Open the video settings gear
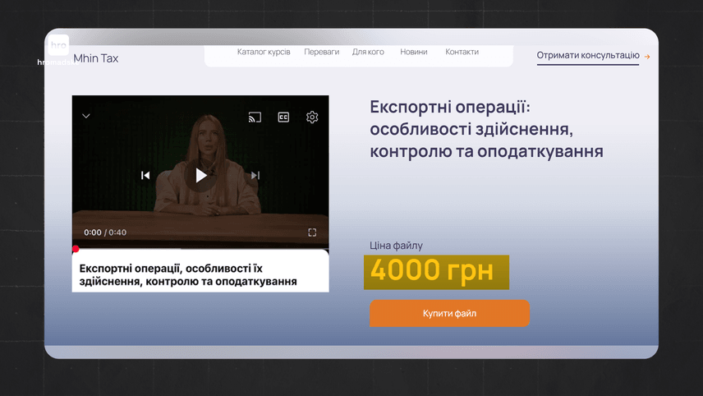 click(312, 117)
